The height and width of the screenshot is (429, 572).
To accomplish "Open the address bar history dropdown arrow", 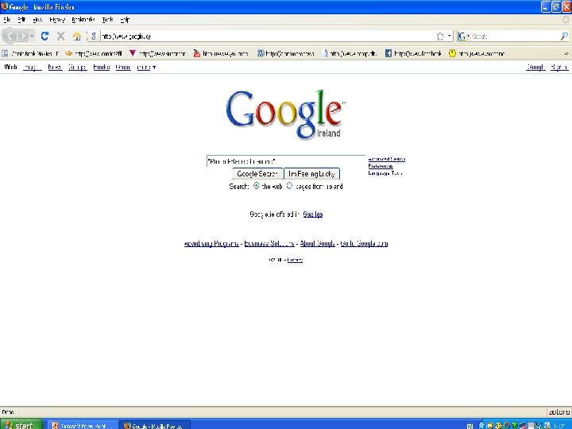I will click(450, 36).
